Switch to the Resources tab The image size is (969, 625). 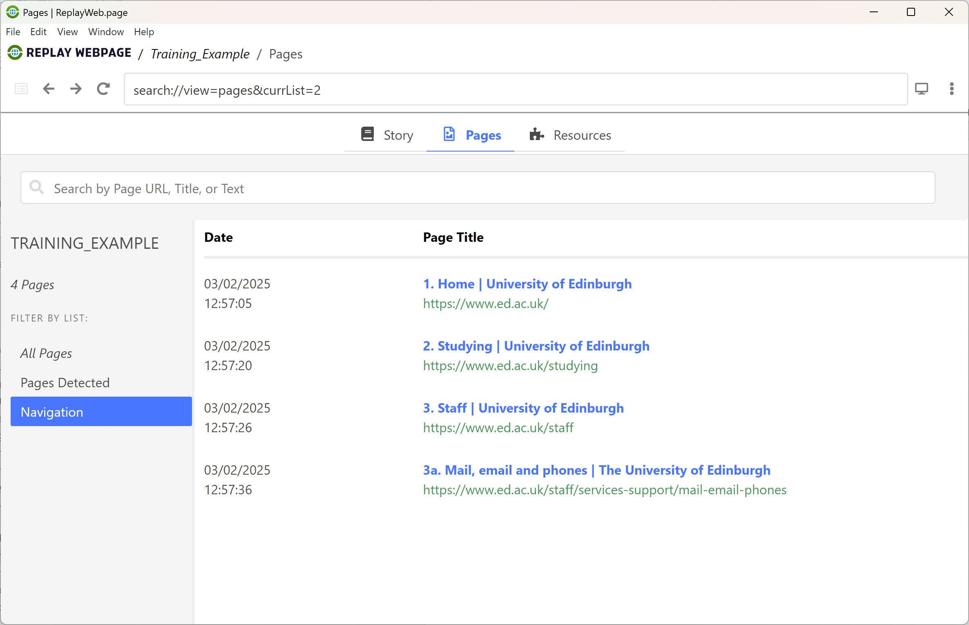pyautogui.click(x=569, y=135)
